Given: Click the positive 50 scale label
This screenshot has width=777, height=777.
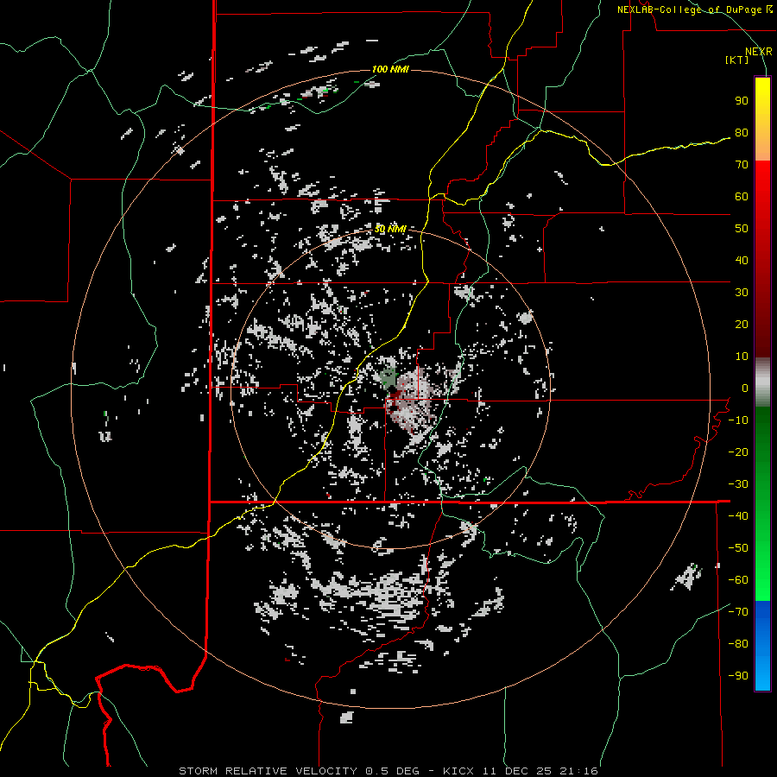Looking at the screenshot, I should click(742, 229).
